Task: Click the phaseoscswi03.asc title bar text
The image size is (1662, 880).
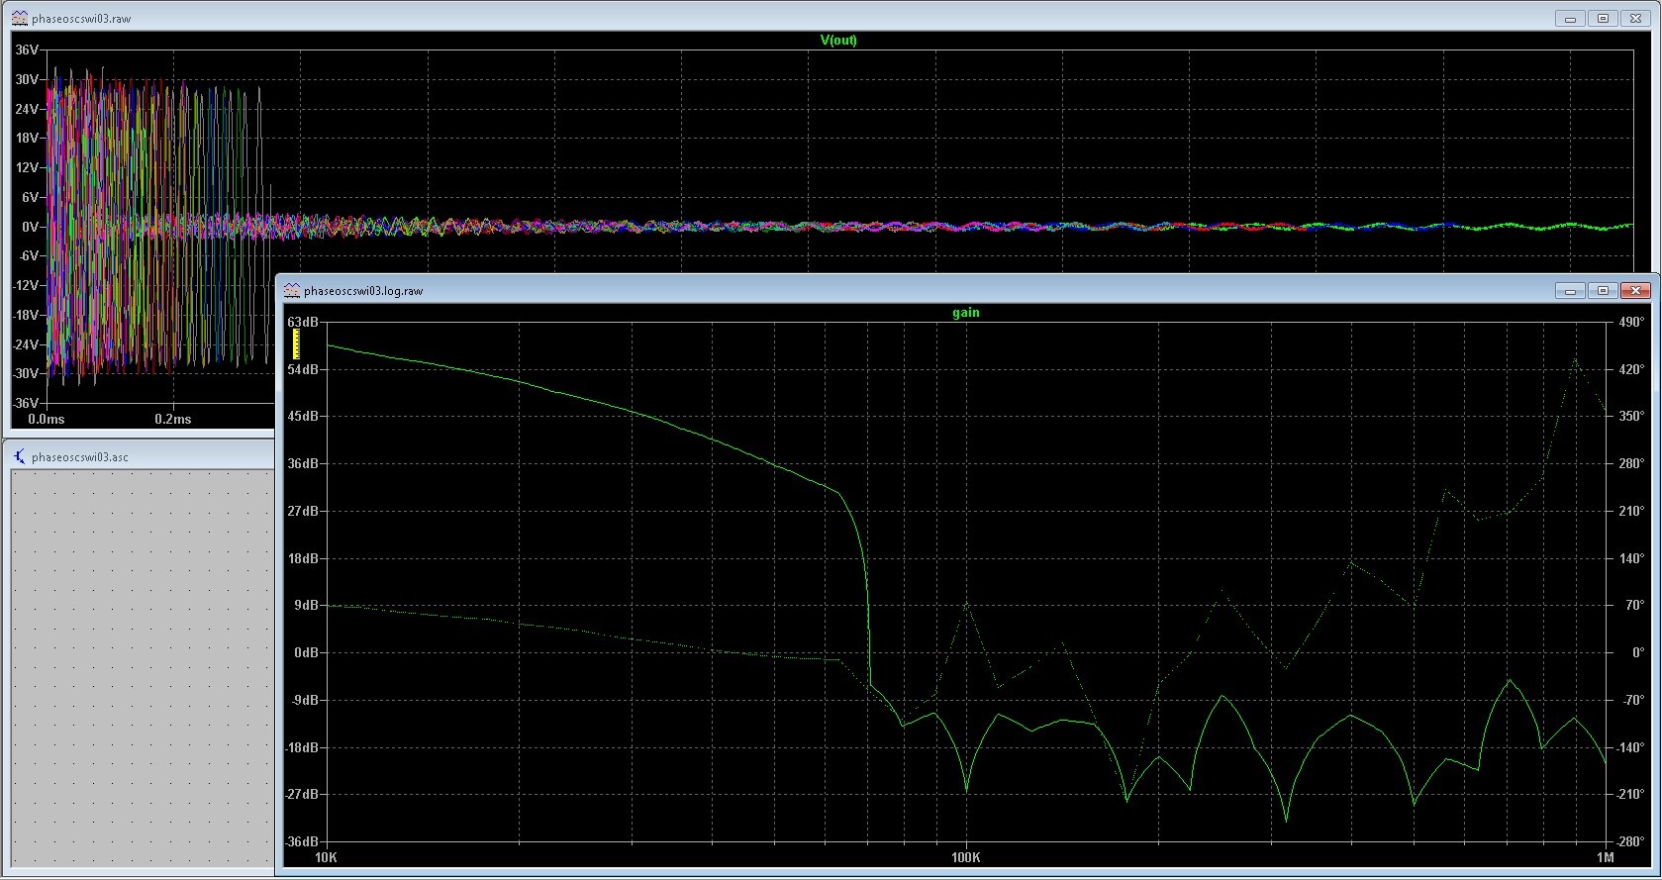Action: 80,457
